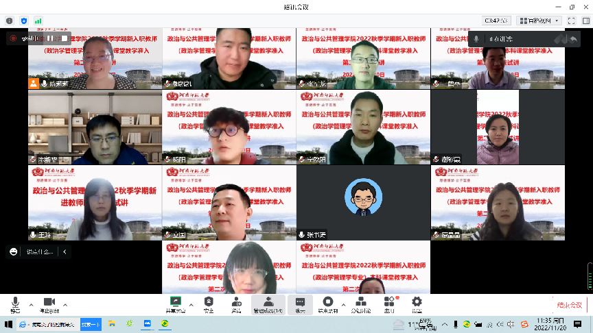This screenshot has height=333, width=593.
Task: Mute the microphone in the meeting toolbar
Action: [x=15, y=303]
